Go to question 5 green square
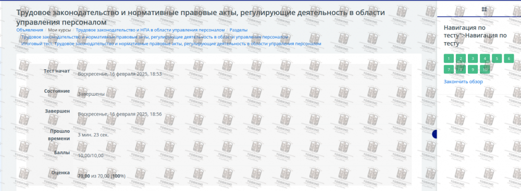 coord(497,59)
